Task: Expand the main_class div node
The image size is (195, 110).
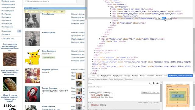Action: 111,23
